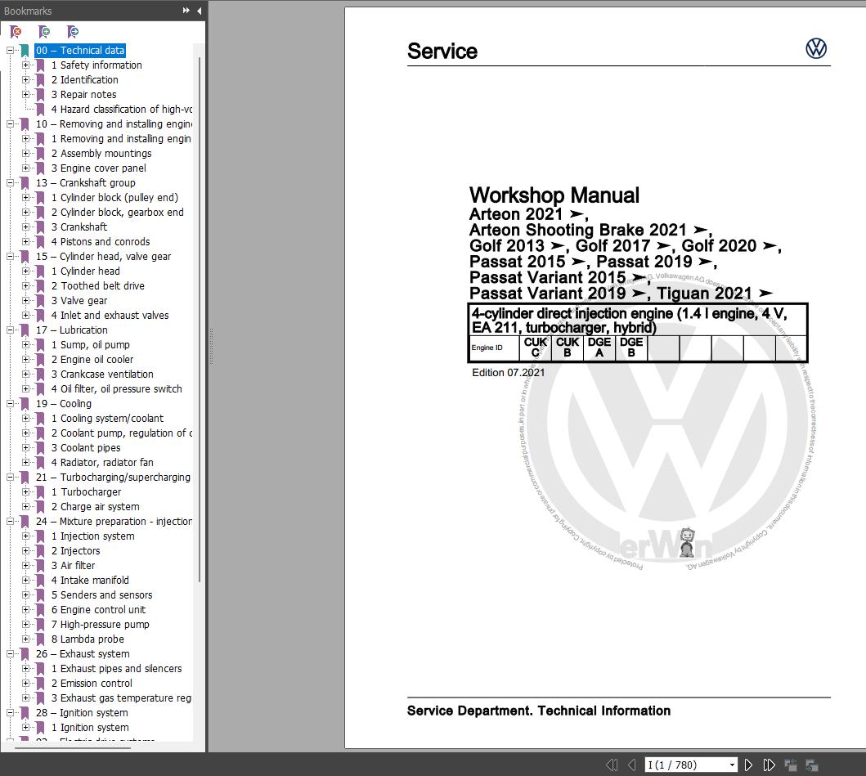This screenshot has width=866, height=776.
Task: Expand the 1 Ignition system node
Action: coord(25,728)
